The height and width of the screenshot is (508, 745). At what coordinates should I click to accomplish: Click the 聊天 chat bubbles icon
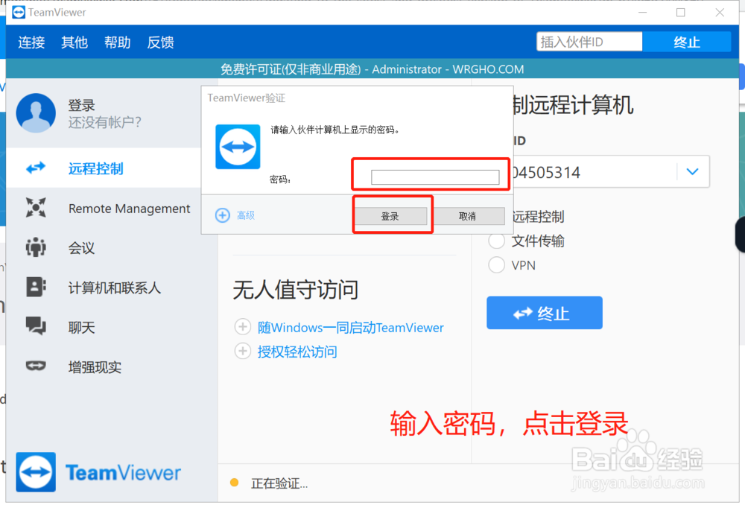pyautogui.click(x=36, y=326)
